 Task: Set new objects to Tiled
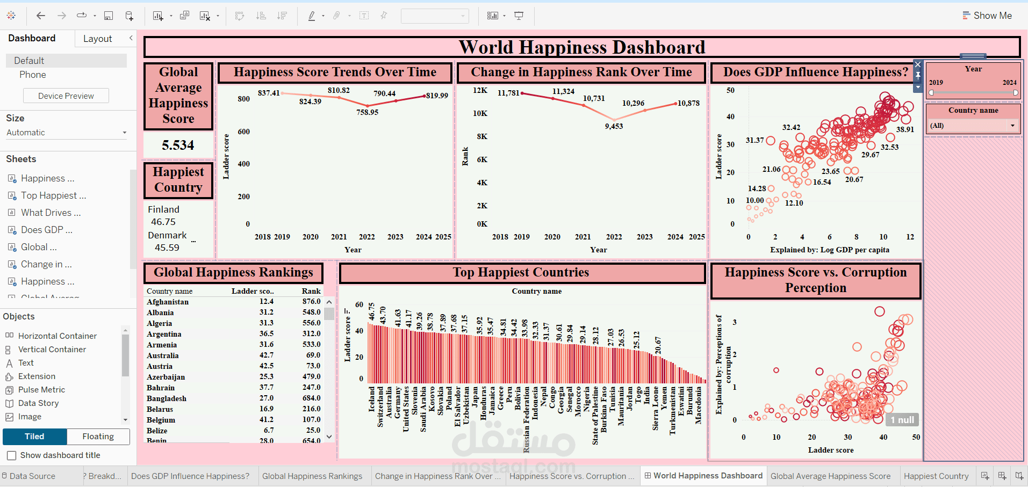pyautogui.click(x=34, y=437)
